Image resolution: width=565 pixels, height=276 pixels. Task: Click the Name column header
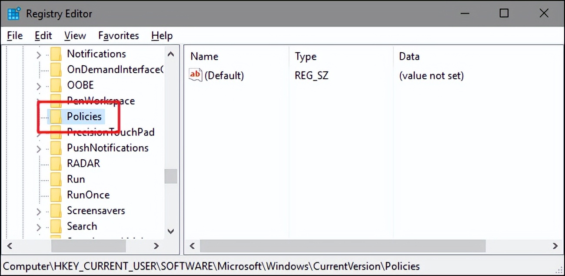click(x=204, y=56)
